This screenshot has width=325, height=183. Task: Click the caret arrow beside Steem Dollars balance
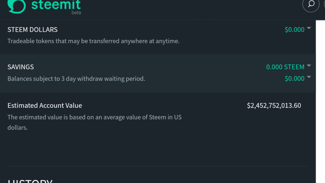pyautogui.click(x=309, y=28)
